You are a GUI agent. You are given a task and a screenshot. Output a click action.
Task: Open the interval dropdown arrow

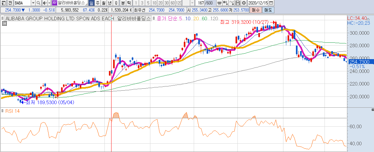coord(192,3)
